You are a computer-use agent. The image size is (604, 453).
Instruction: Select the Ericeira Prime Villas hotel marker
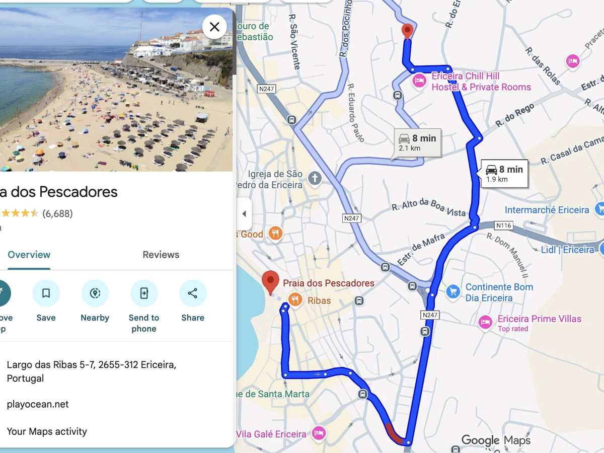point(485,322)
